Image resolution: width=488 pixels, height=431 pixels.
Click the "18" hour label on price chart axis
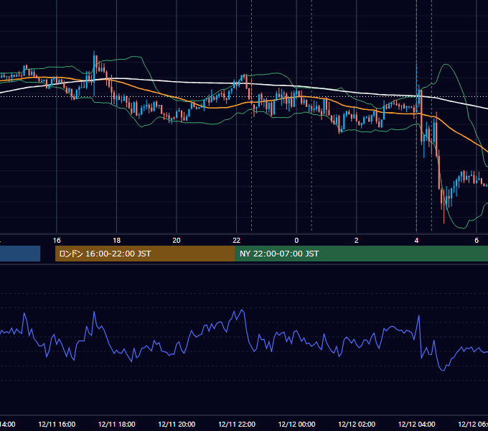pos(117,240)
